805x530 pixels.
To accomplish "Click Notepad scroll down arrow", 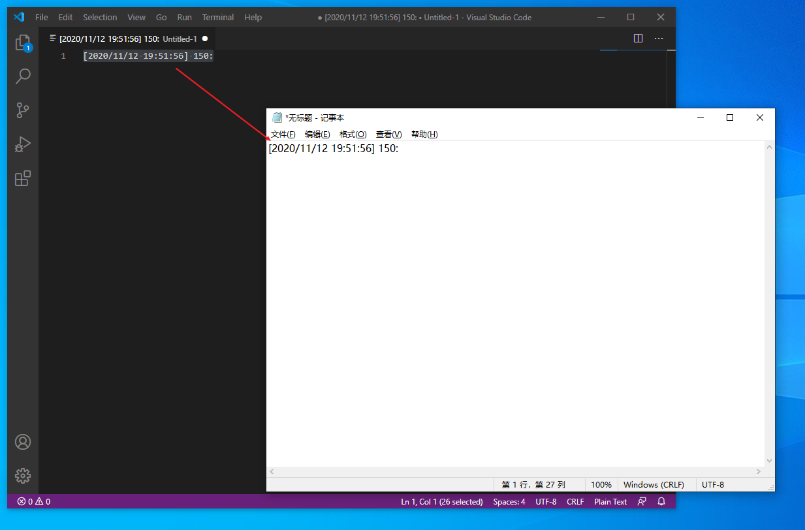I will point(769,460).
